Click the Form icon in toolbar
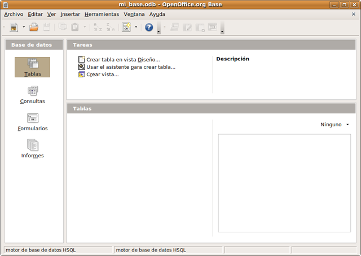Image resolution: width=361 pixels, height=256 pixels. coord(126,27)
